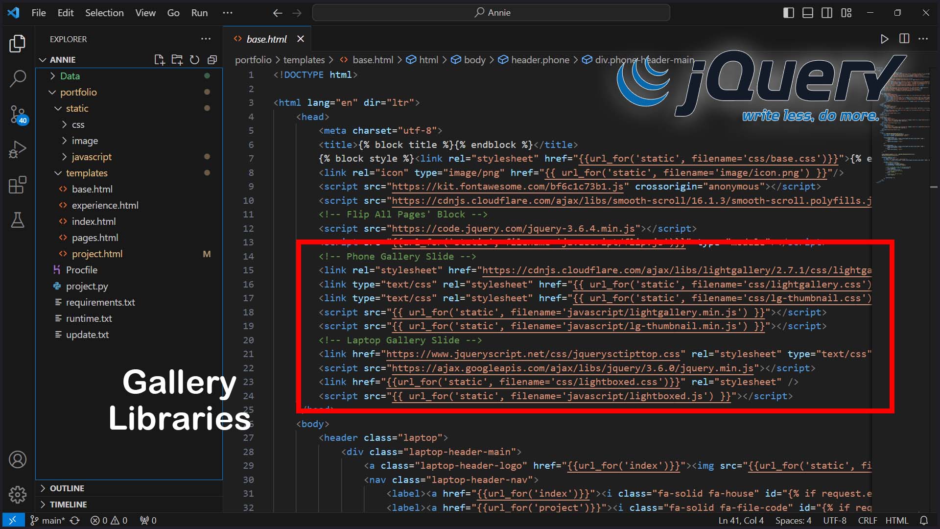940x529 pixels.
Task: Customize layout icon in title bar
Action: pyautogui.click(x=846, y=13)
